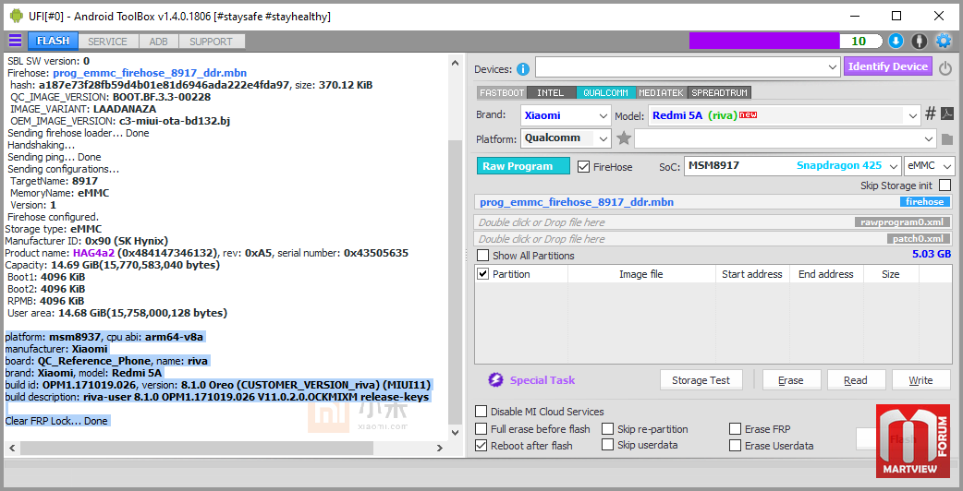Click the favorite star icon beside Platform
The height and width of the screenshot is (491, 963).
[624, 138]
